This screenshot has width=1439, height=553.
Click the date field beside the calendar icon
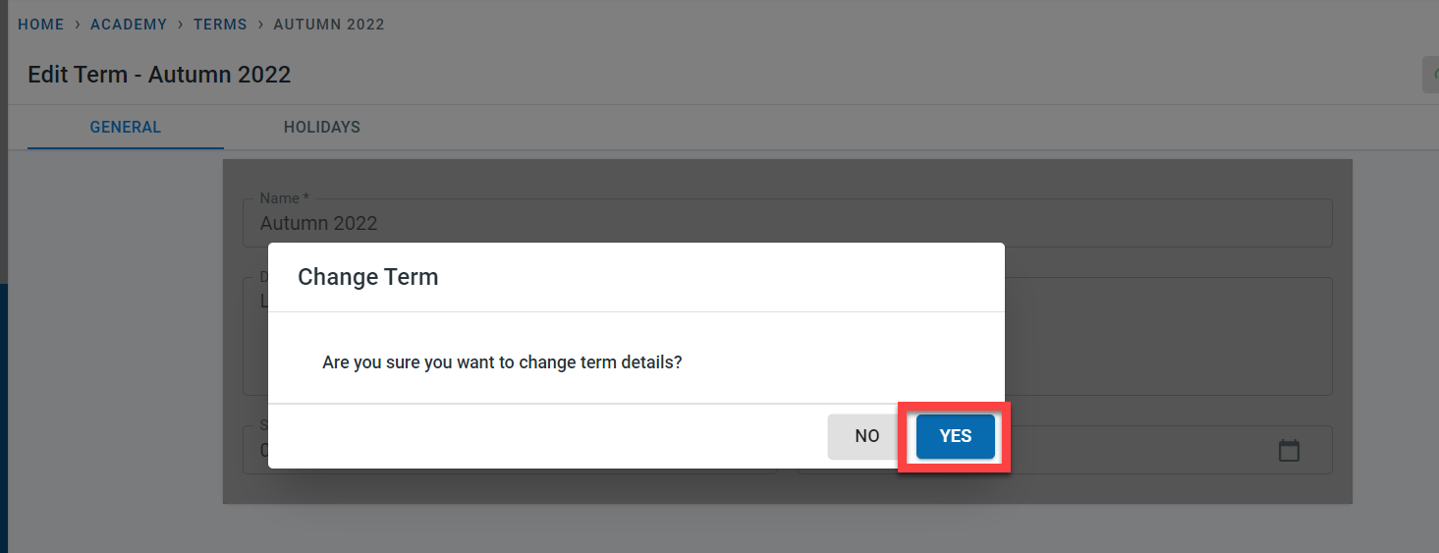pyautogui.click(x=1130, y=451)
